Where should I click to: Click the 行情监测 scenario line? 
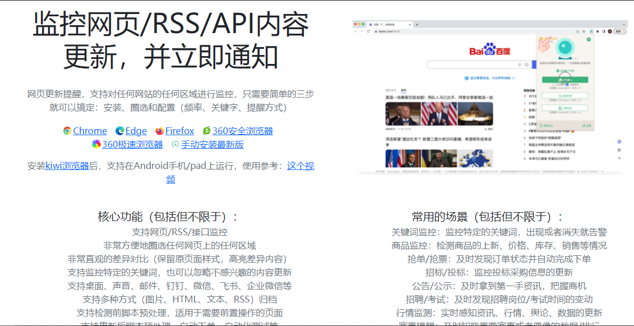499,313
